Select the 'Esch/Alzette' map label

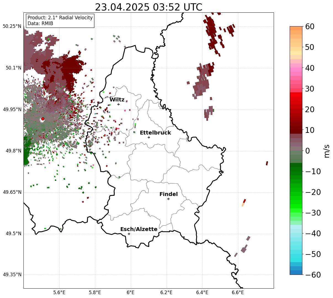click(x=139, y=229)
